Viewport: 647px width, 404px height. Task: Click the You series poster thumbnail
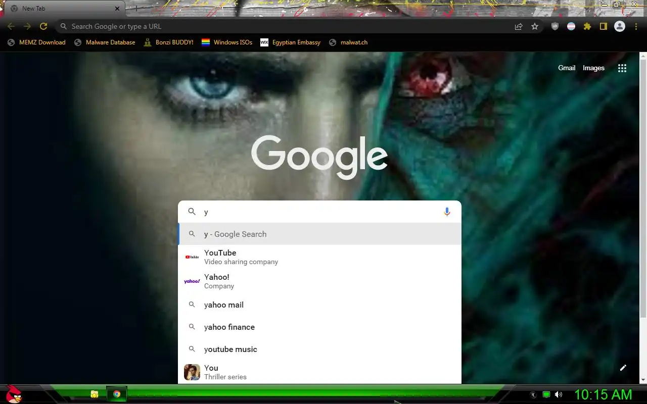(192, 372)
